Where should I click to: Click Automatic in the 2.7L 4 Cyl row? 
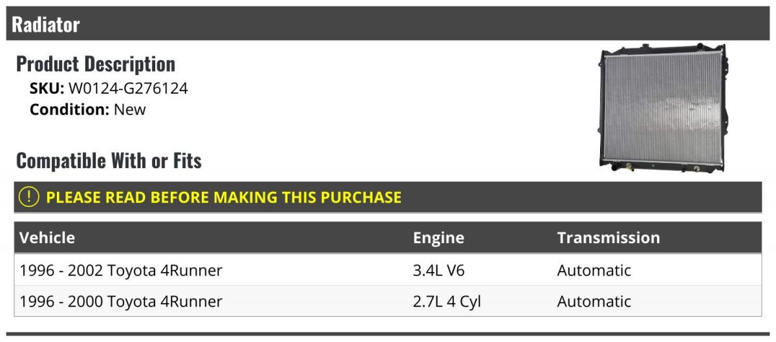[594, 301]
